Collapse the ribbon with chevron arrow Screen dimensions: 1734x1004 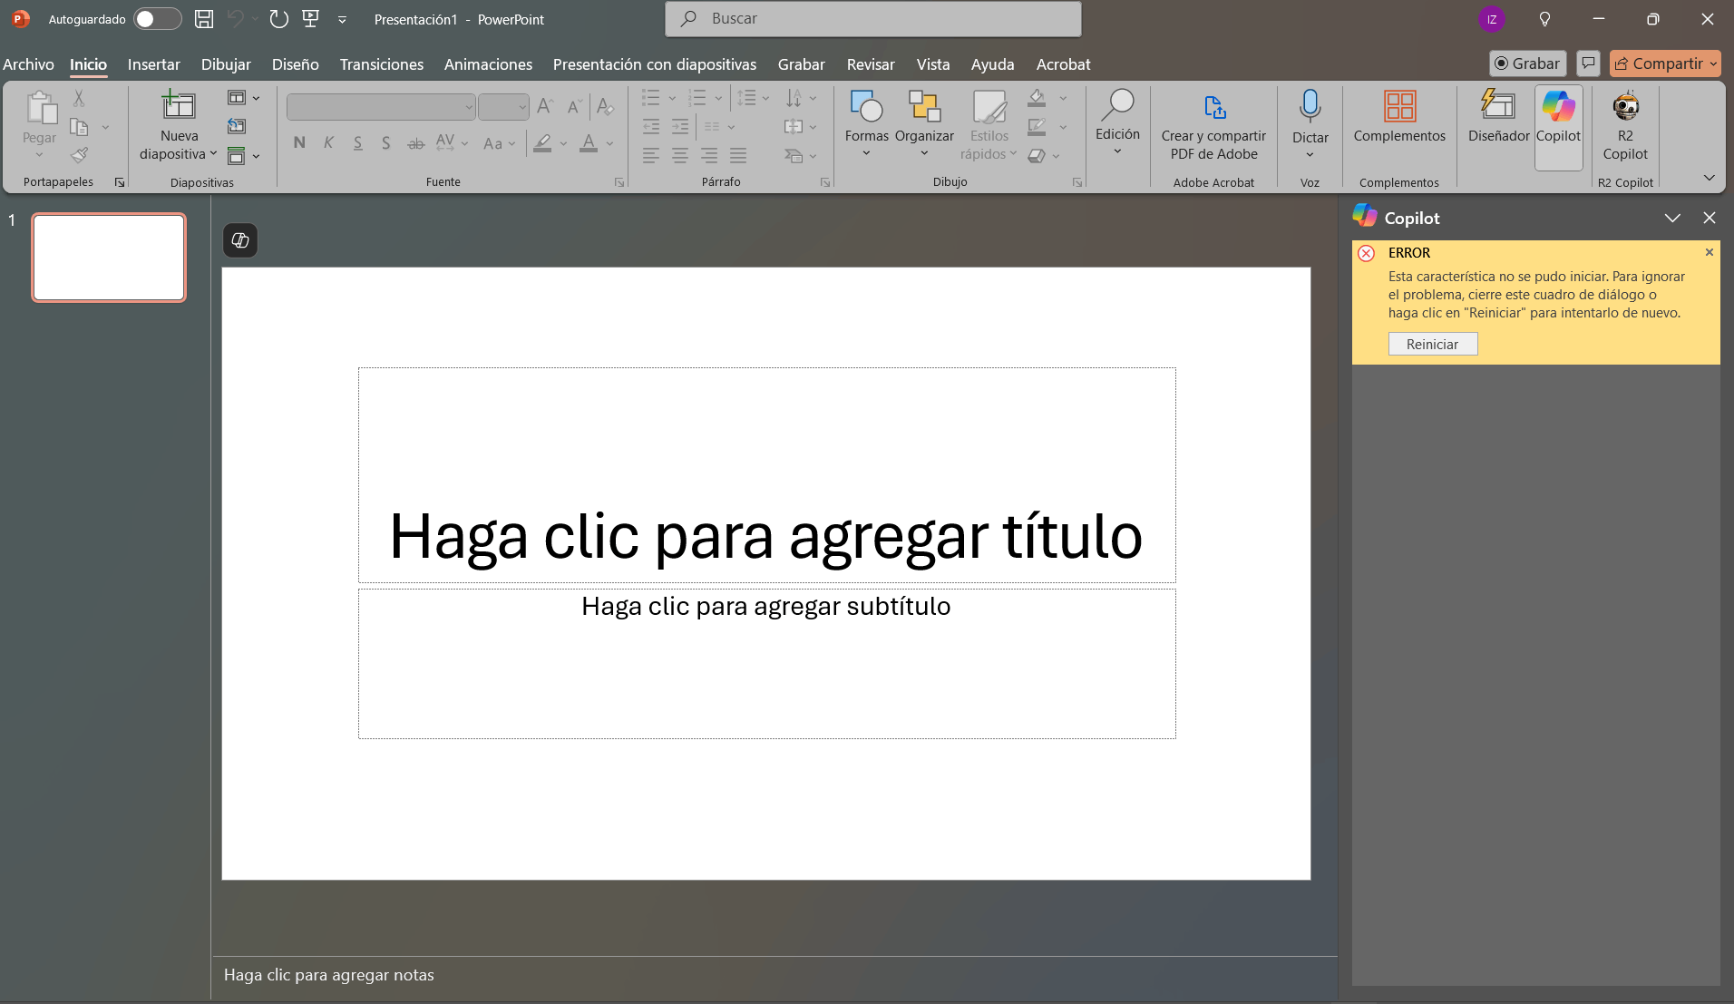pos(1709,179)
